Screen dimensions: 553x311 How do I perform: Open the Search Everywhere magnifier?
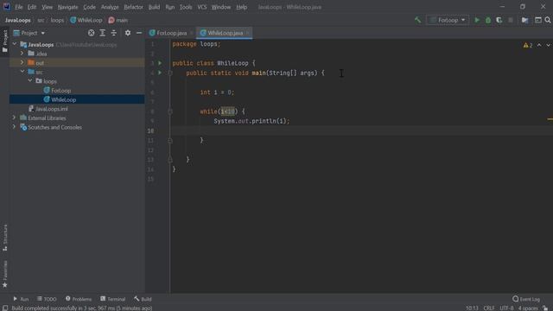548,20
